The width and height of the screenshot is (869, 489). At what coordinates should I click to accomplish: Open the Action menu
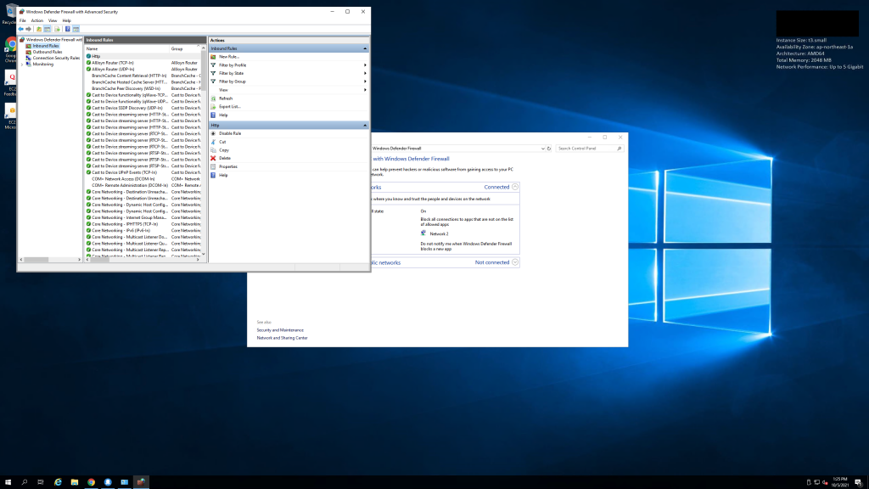coord(37,20)
